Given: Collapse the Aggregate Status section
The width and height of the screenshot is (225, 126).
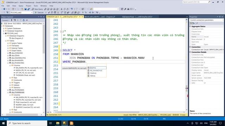Looking at the screenshot, I should (x=190, y=27).
